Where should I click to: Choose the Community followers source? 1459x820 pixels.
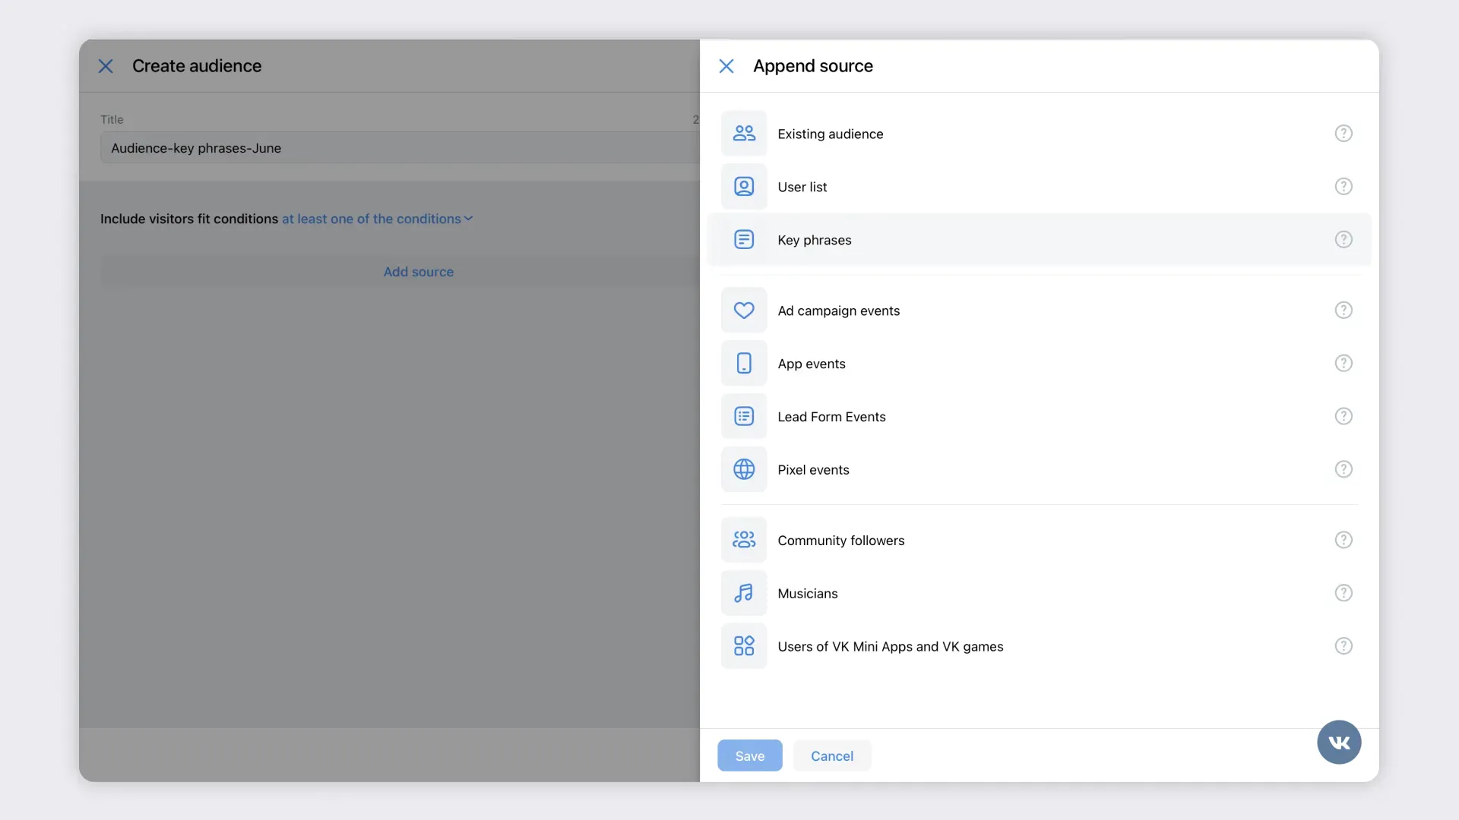click(840, 541)
